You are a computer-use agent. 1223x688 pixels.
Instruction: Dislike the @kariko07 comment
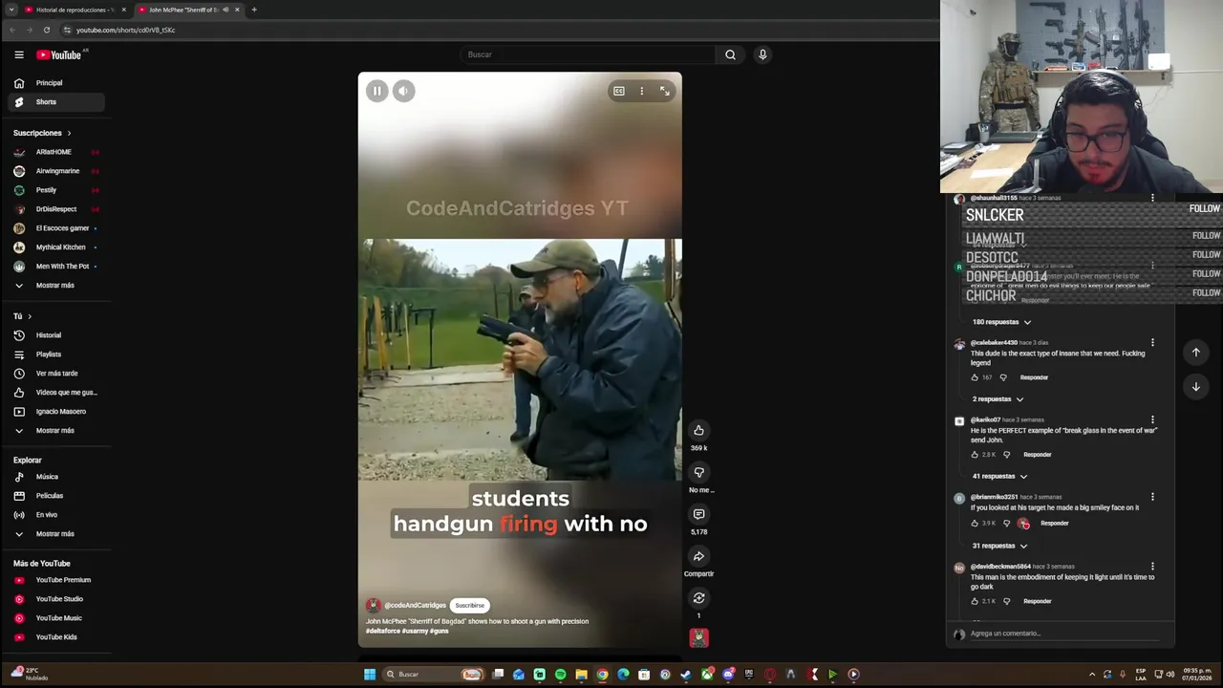coord(1006,455)
